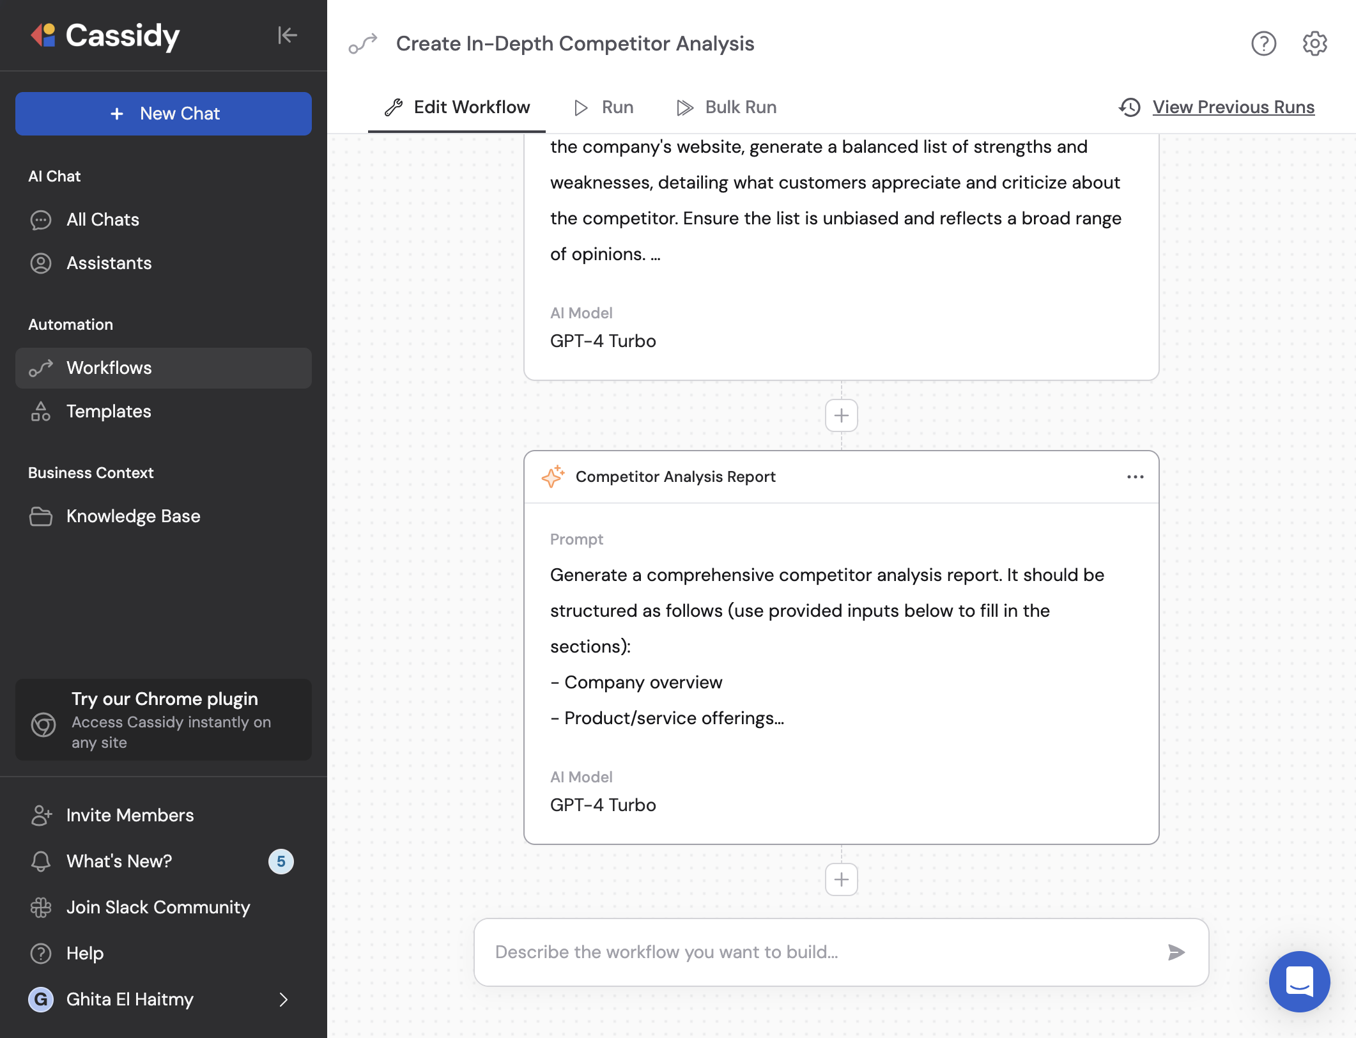
Task: Open Assistants in sidebar
Action: [x=164, y=263]
